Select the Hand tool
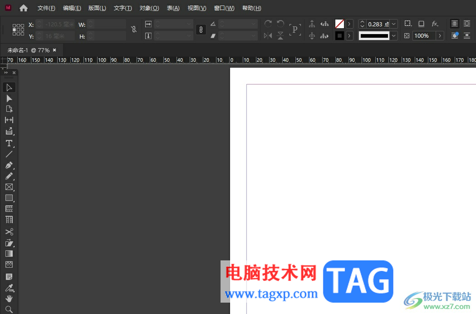 (9, 299)
